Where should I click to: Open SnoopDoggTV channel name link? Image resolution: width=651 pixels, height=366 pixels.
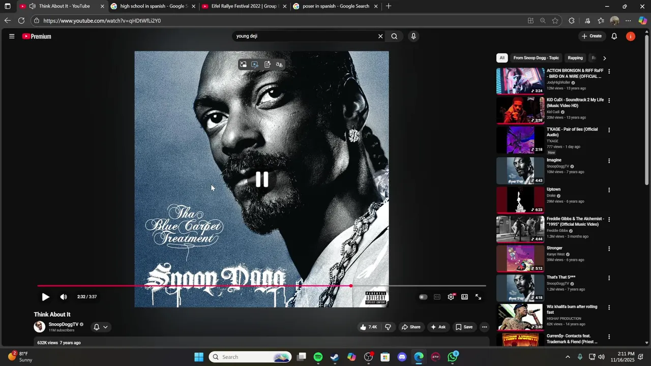[x=64, y=324]
